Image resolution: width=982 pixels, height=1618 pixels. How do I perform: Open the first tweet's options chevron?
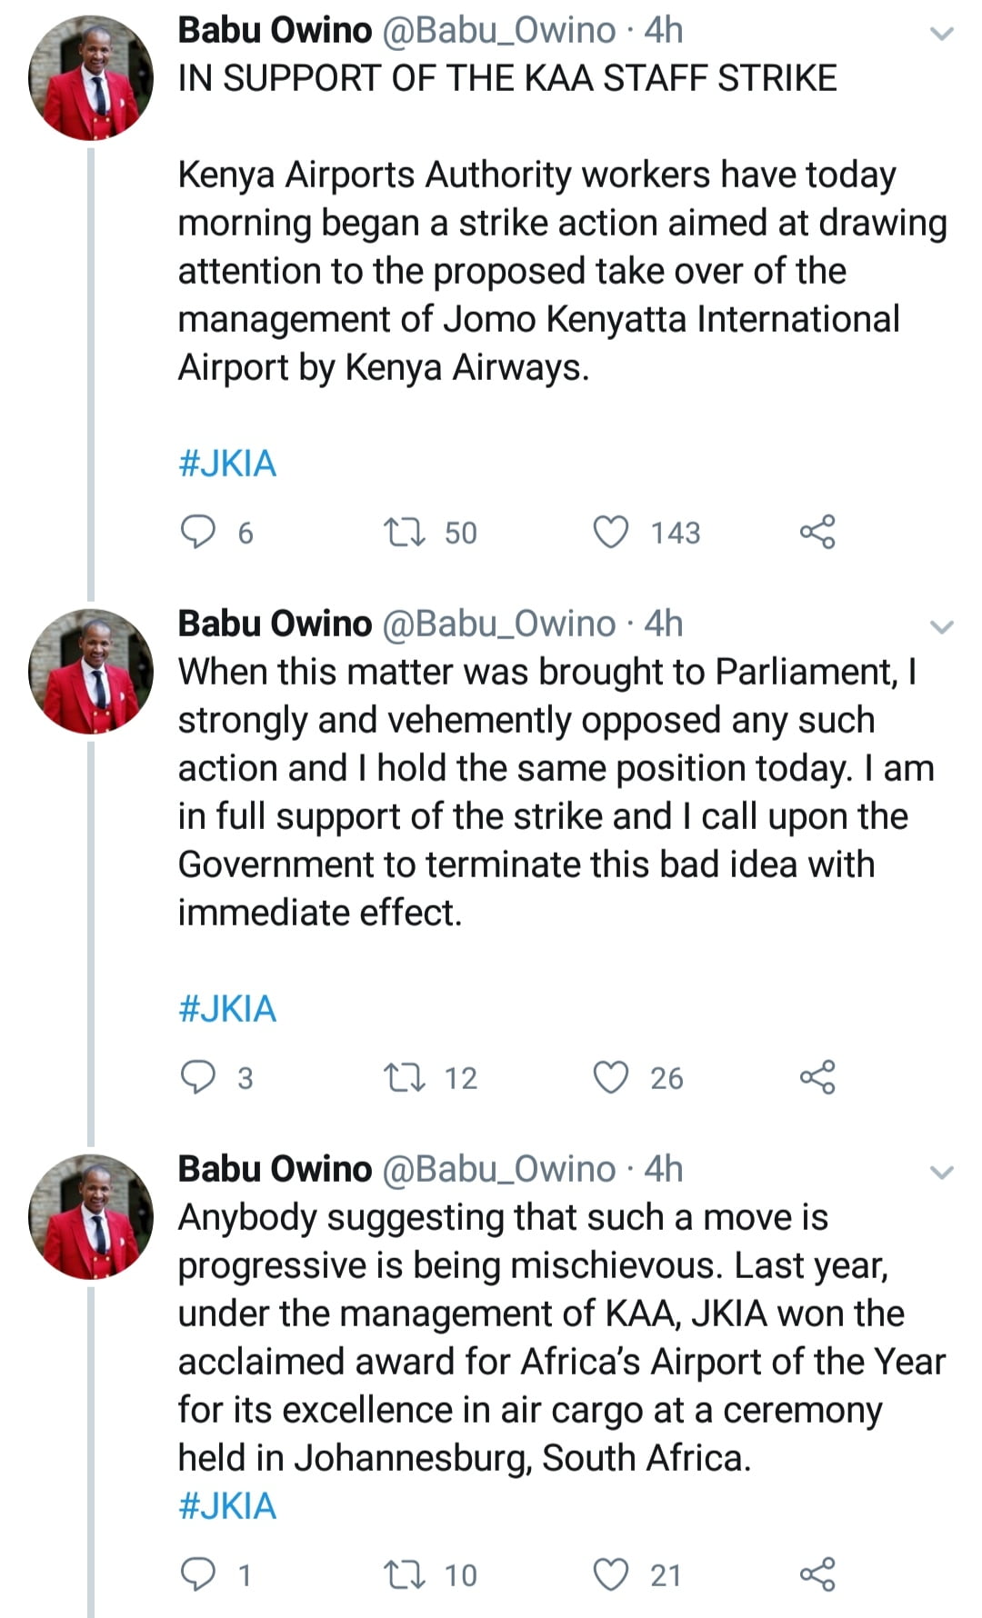(x=942, y=35)
